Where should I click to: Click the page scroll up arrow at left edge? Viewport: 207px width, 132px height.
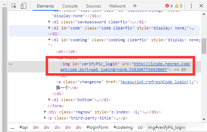[4, 4]
